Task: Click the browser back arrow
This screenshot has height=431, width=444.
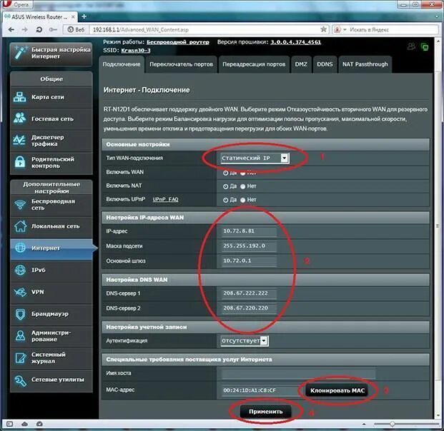Action: 11,30
